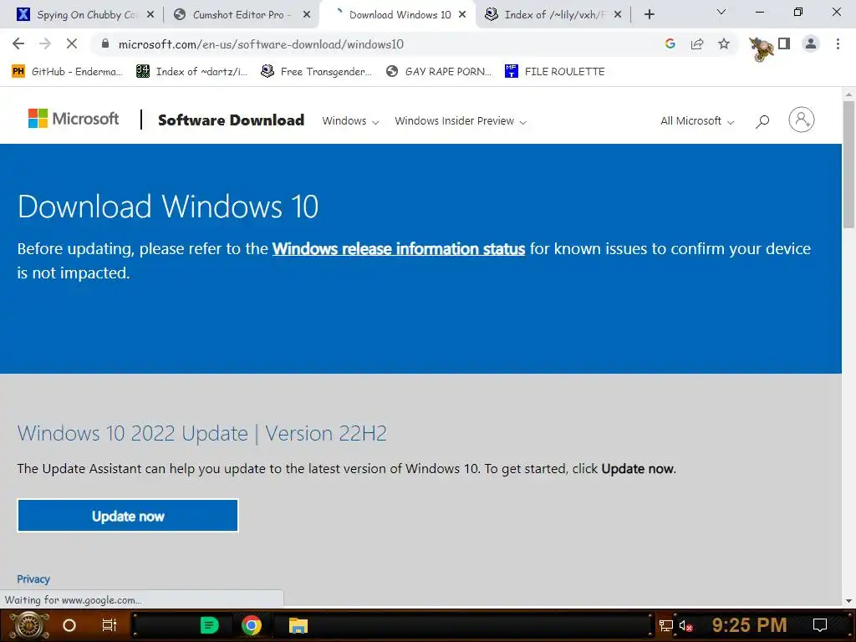This screenshot has width=856, height=642.
Task: Open the notification center
Action: (x=820, y=625)
